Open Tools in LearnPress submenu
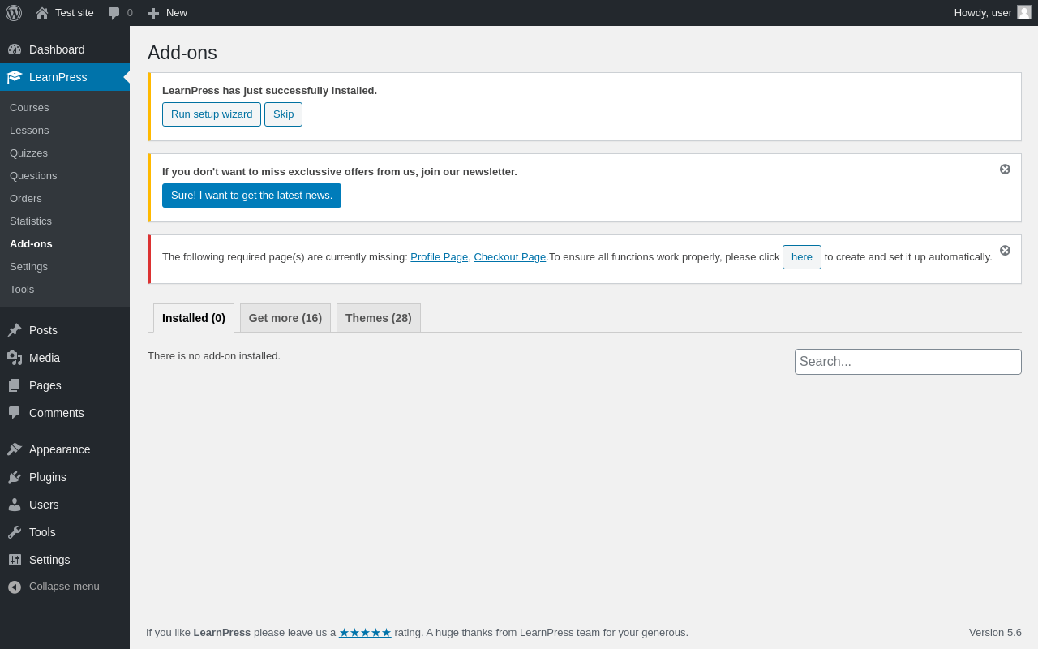This screenshot has height=649, width=1038. (22, 290)
